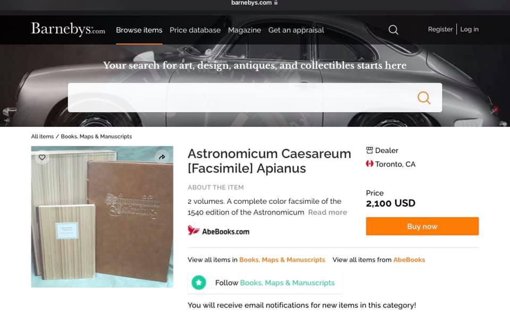Click the Canadian flag icon

click(x=370, y=164)
